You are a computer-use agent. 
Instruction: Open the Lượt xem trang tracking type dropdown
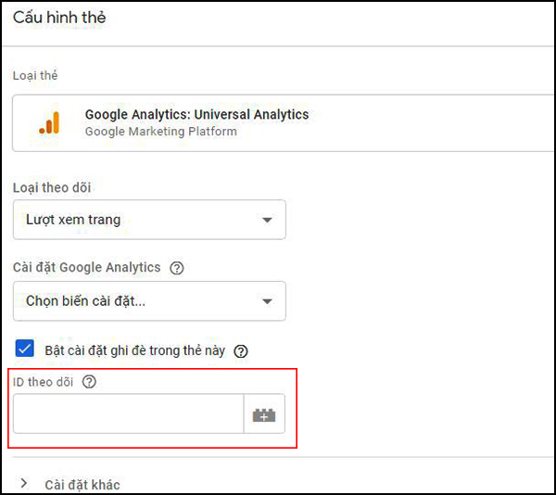coord(149,220)
